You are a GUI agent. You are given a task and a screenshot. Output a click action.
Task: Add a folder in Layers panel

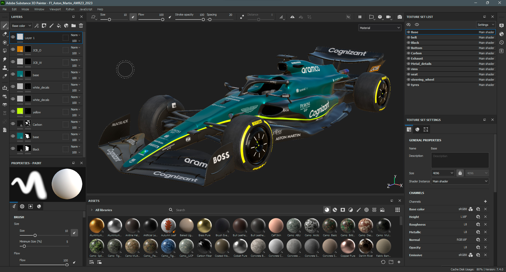pos(74,26)
